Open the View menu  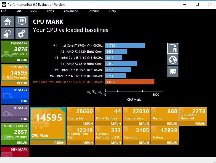tap(34, 11)
